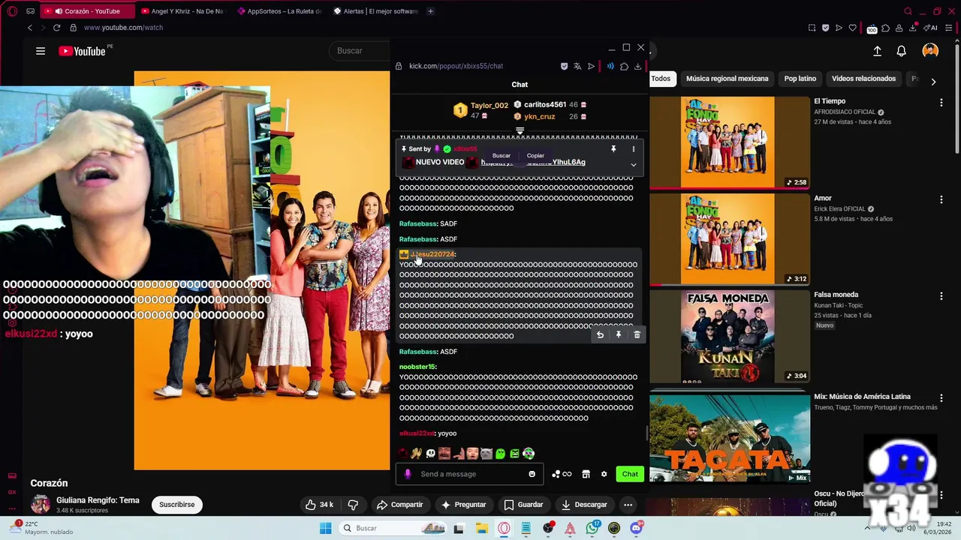Focus the Send a message field
The image size is (961, 540).
pyautogui.click(x=471, y=474)
